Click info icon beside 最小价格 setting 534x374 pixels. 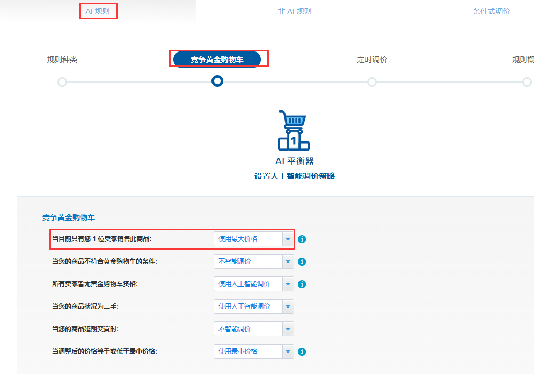302,351
